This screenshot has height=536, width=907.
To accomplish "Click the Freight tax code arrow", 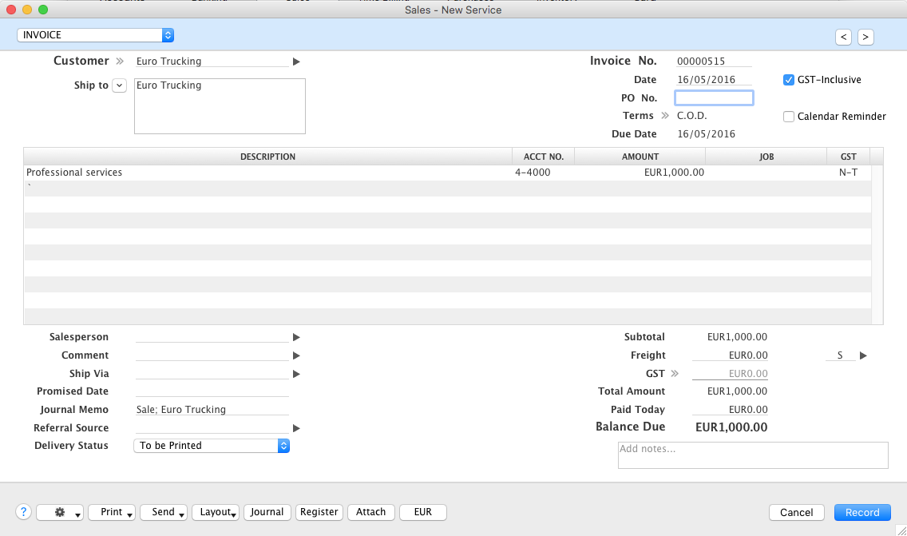I will pyautogui.click(x=863, y=355).
